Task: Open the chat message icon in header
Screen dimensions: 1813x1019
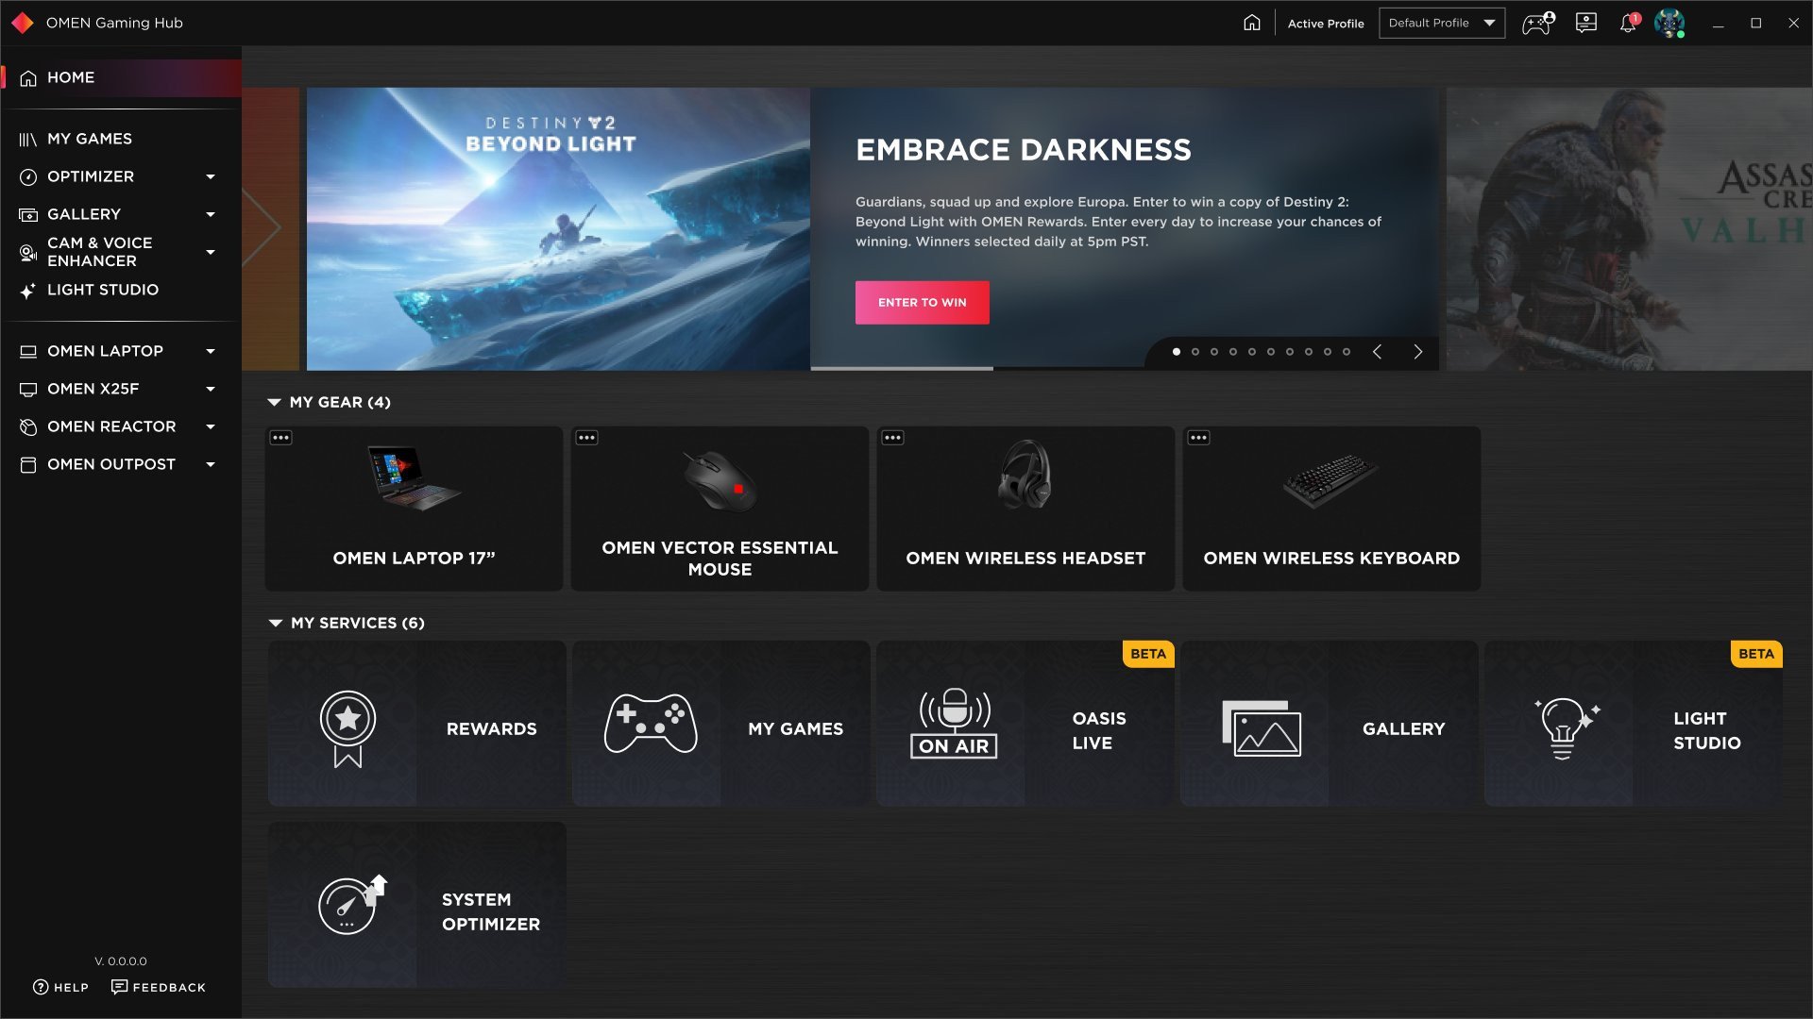Action: pos(1586,23)
